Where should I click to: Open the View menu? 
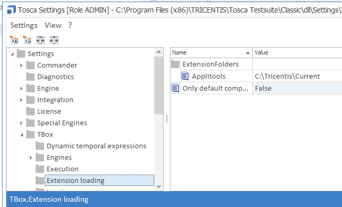53,25
